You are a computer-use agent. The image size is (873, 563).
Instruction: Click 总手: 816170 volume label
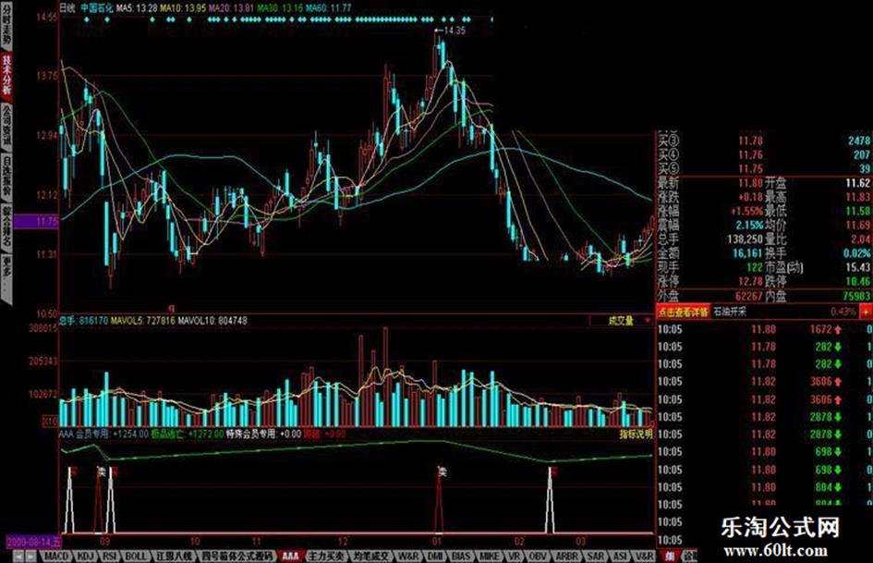coord(83,321)
